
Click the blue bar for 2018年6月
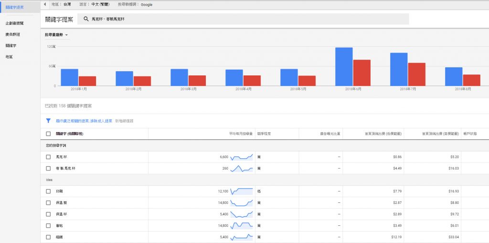[344, 67]
